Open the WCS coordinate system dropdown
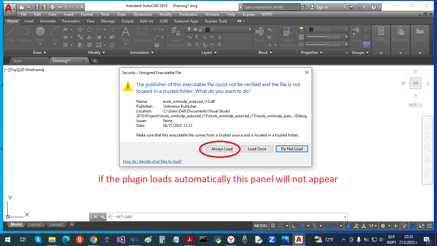 tap(415, 105)
